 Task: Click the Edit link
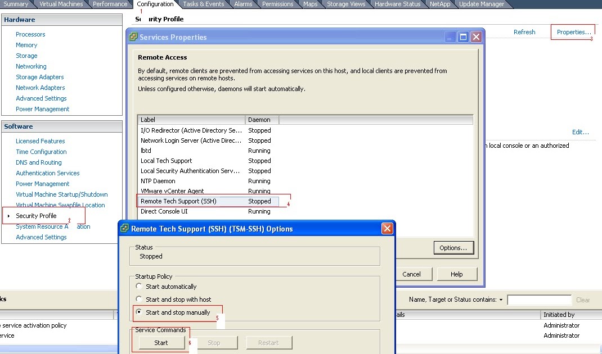coord(579,131)
